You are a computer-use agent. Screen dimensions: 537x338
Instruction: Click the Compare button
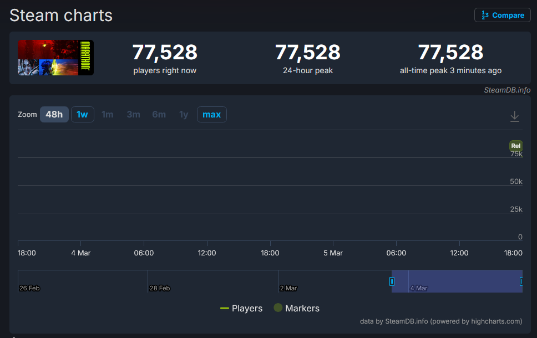click(503, 15)
